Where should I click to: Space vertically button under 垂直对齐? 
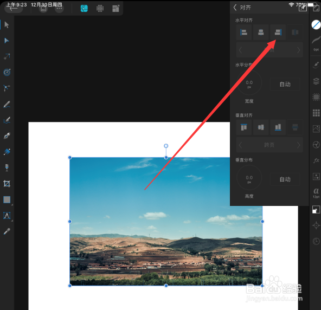(295, 127)
